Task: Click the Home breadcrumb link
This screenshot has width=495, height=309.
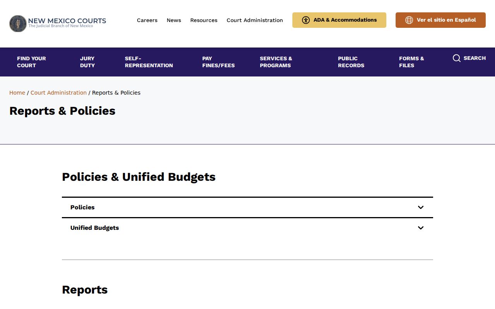Action: tap(17, 93)
